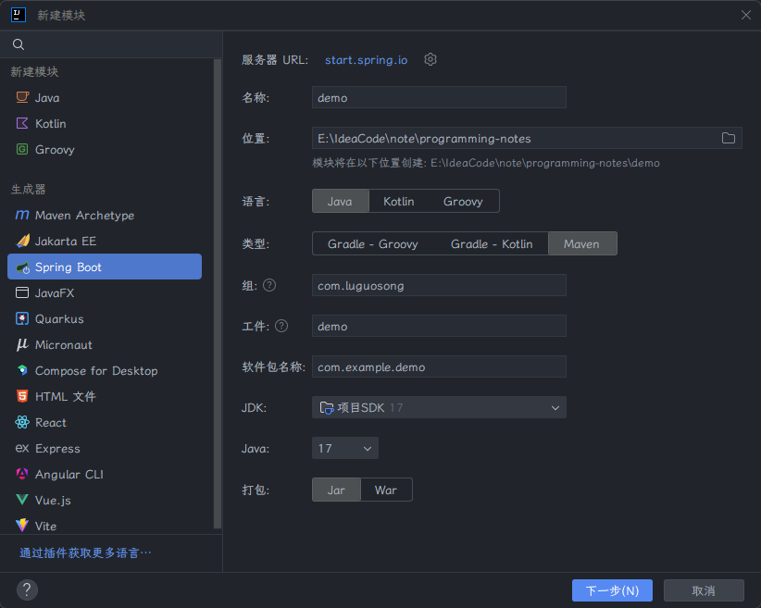The image size is (761, 608).
Task: Select Spring Boot generator
Action: (x=105, y=267)
